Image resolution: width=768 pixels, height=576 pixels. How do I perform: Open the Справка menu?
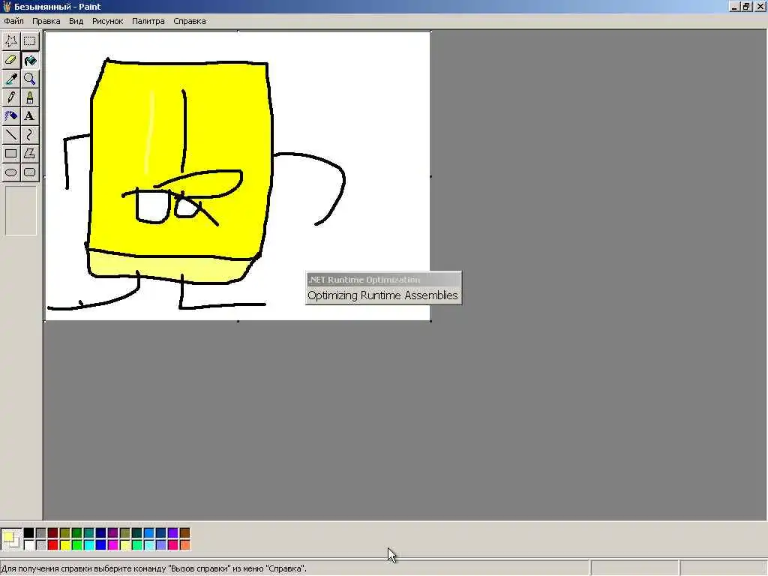[190, 21]
